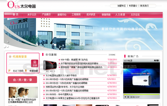
Task: Click the date 5/30/2011 in the news list
Action: [112, 75]
